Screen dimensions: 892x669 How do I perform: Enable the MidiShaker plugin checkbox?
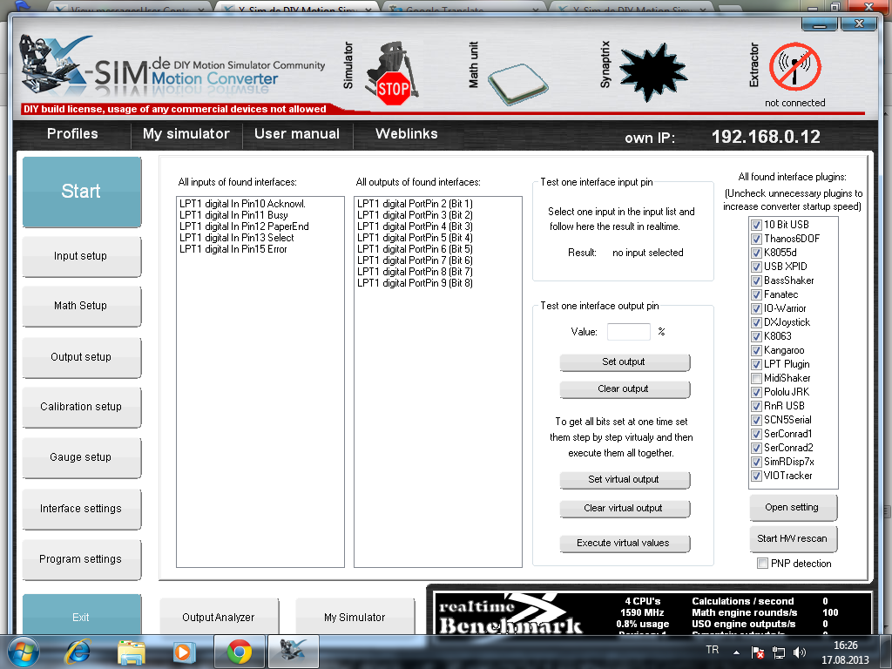(x=756, y=378)
